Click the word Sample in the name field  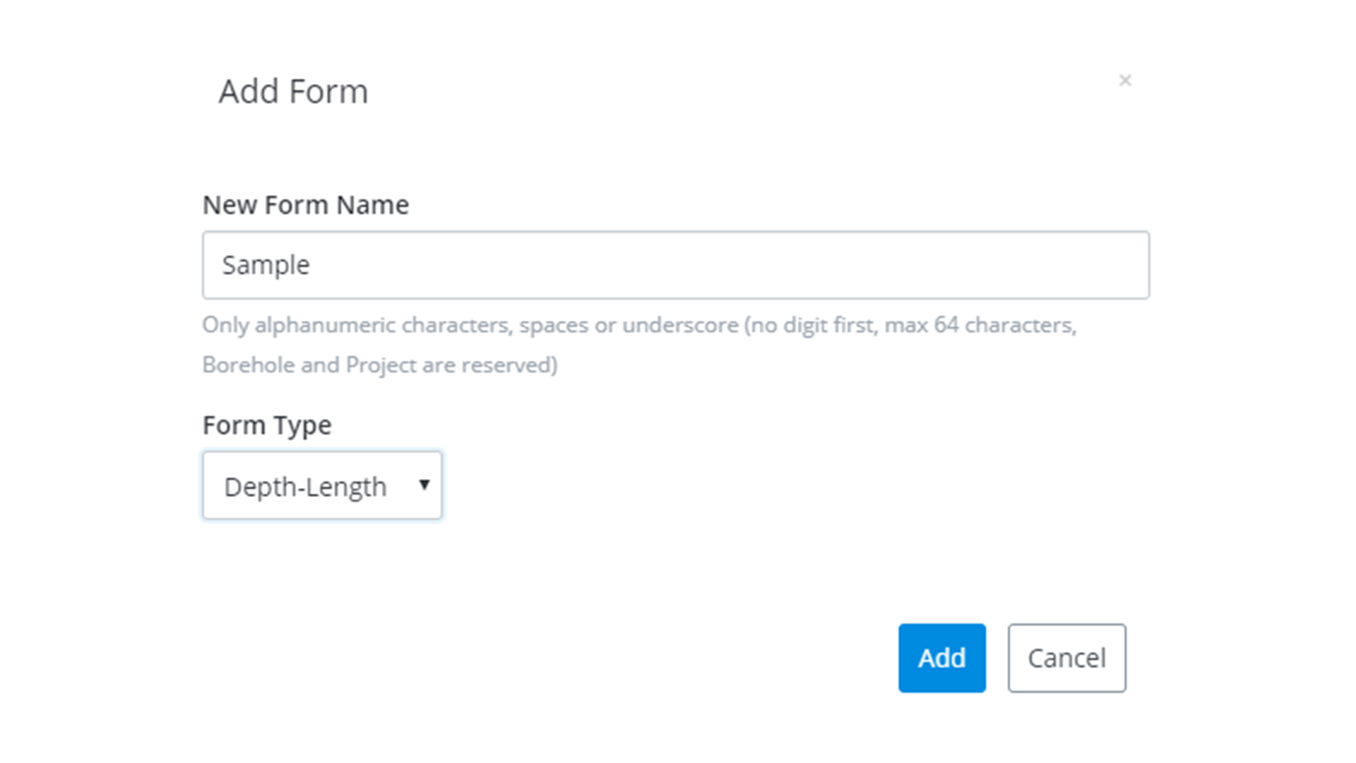coord(266,265)
